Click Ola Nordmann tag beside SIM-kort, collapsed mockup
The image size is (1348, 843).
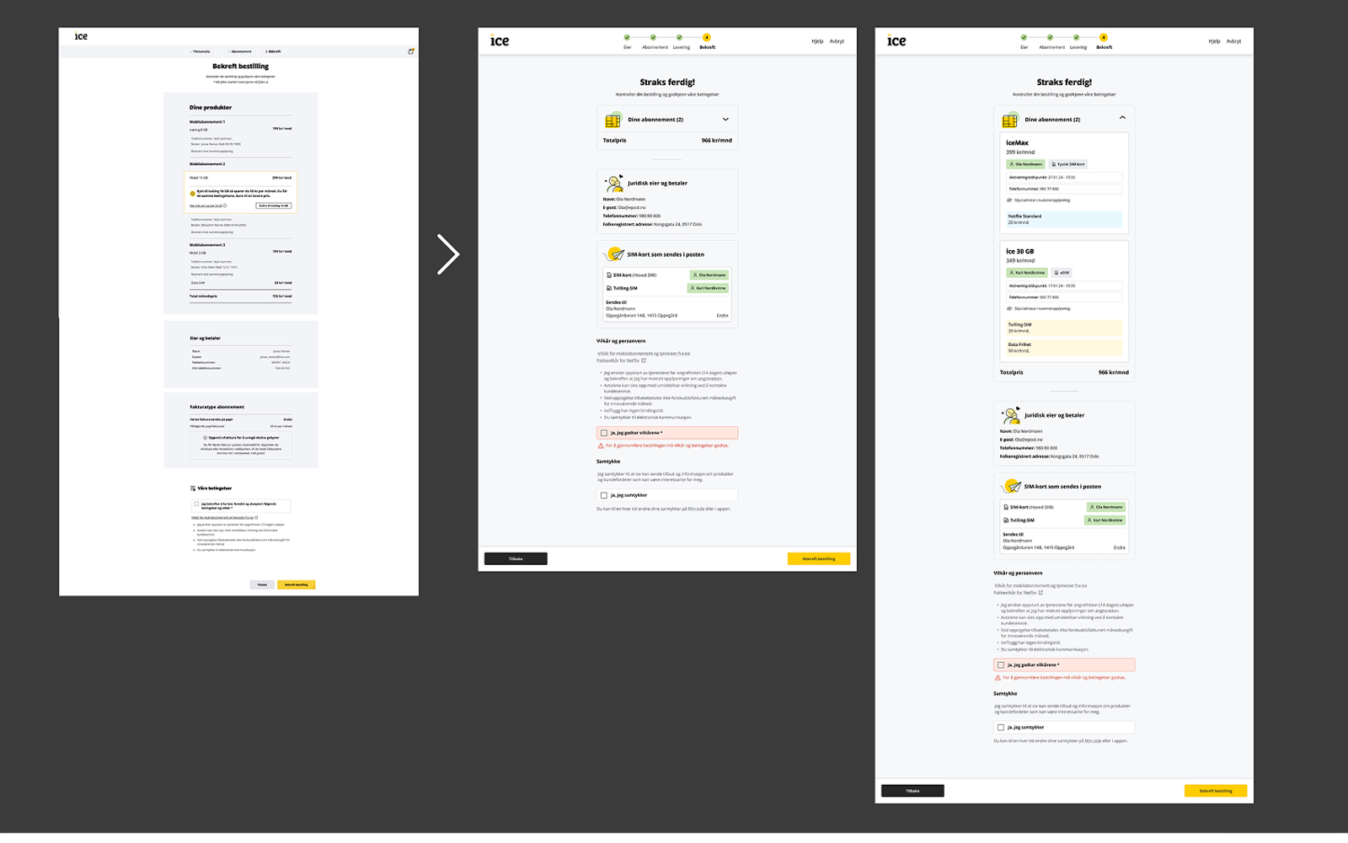(x=709, y=275)
